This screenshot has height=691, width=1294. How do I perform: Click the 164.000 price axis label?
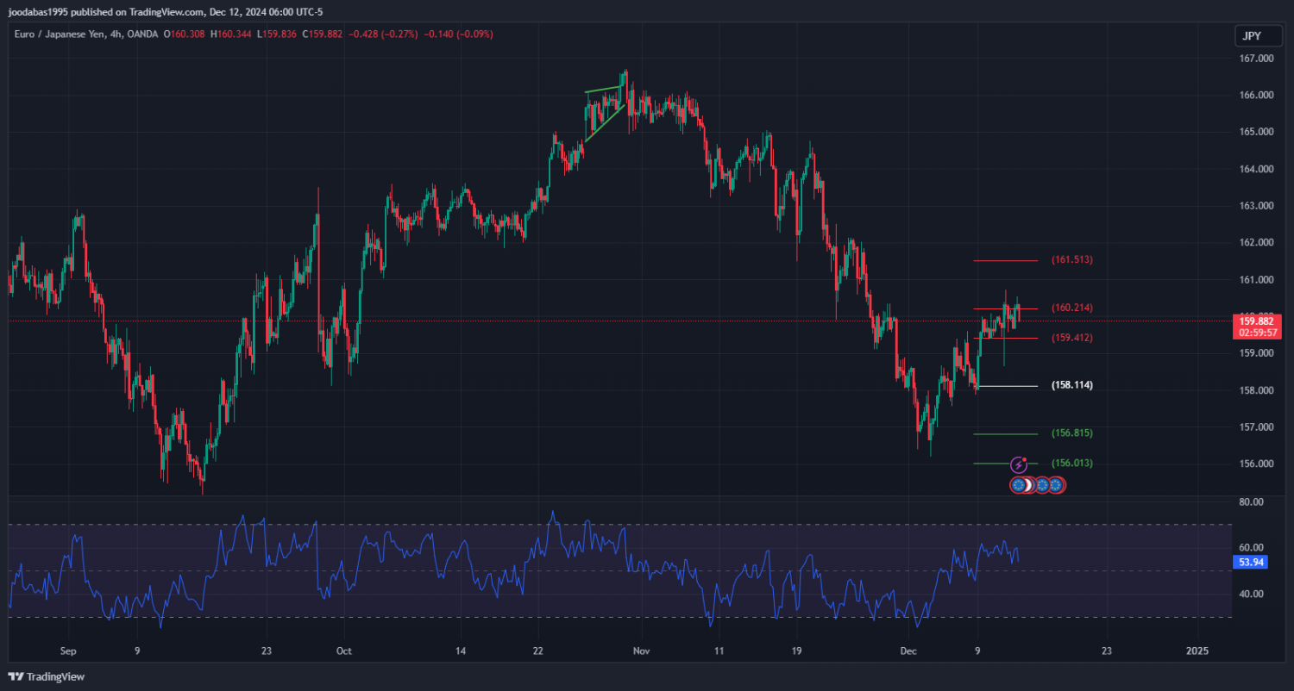pos(1256,169)
